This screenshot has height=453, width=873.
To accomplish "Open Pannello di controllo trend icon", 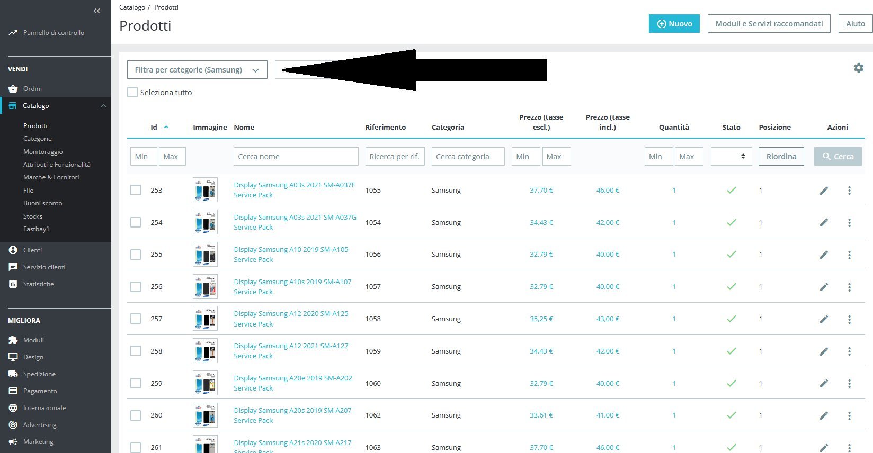I will click(x=13, y=33).
